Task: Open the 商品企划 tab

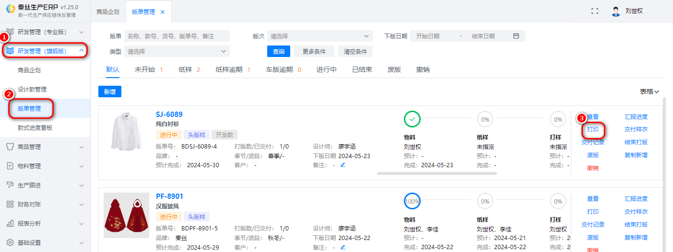Action: [x=108, y=12]
